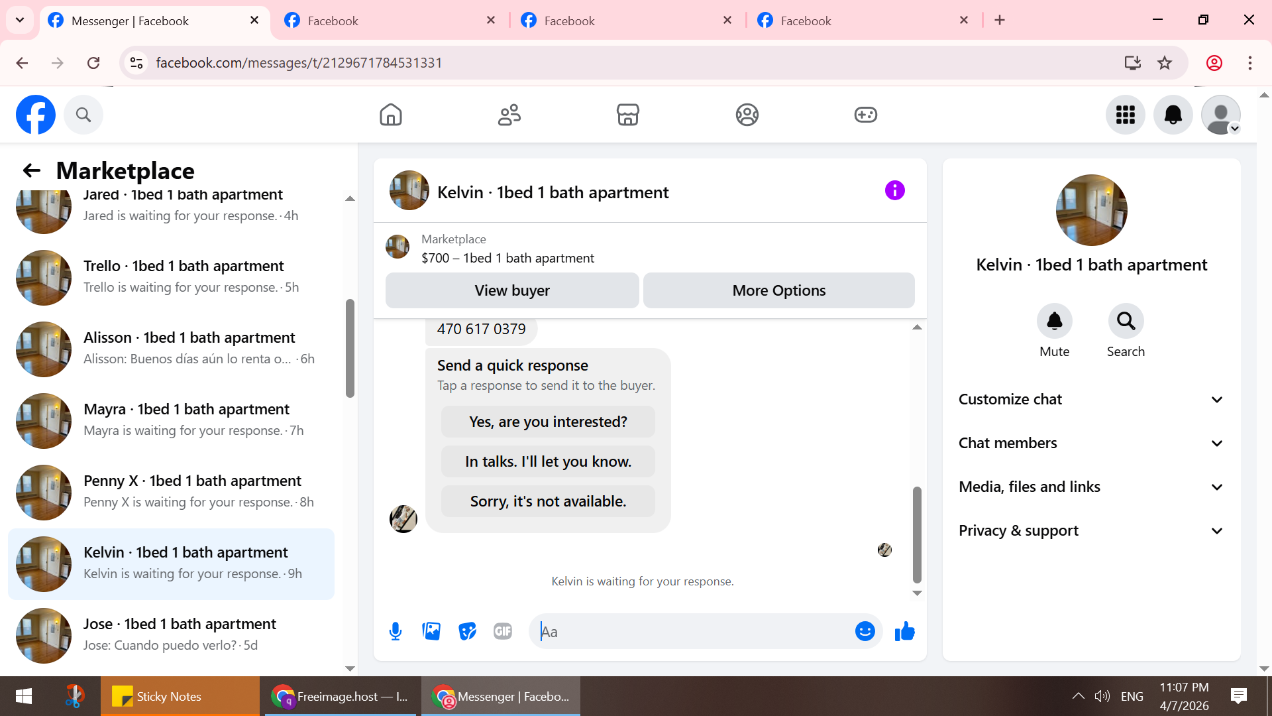This screenshot has height=716, width=1272.
Task: Click the large Kelvin listing thumbnail
Action: click(x=1092, y=210)
